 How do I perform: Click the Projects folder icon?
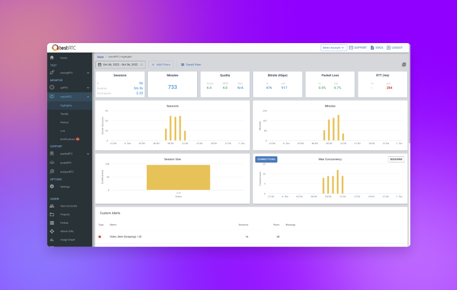tap(52, 214)
